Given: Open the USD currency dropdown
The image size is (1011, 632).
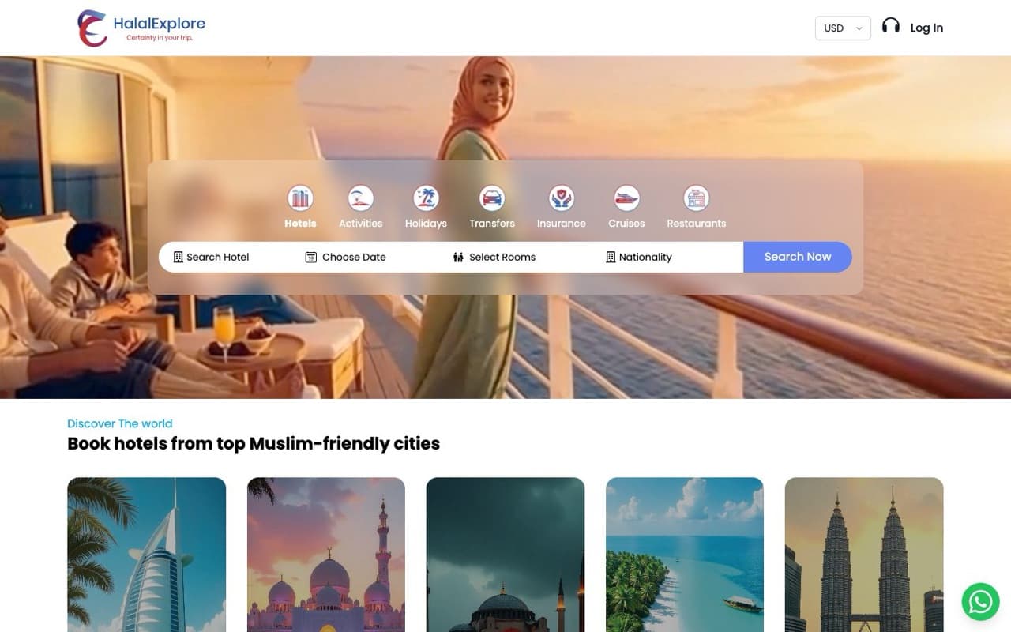Looking at the screenshot, I should (x=843, y=28).
